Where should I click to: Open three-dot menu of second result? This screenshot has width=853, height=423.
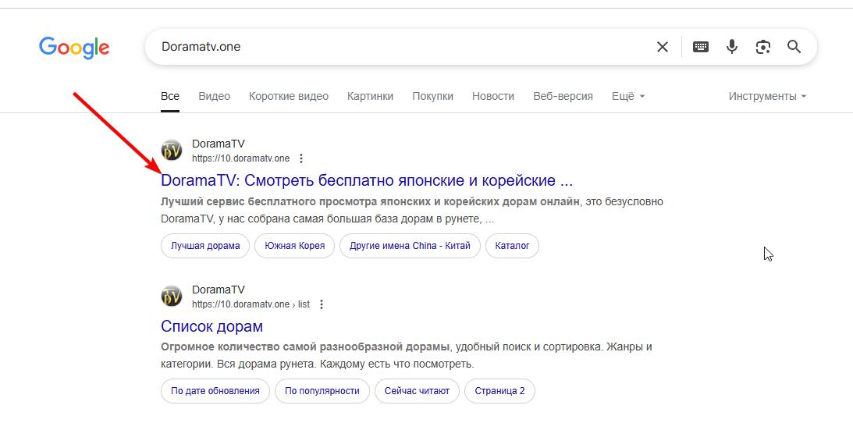click(x=322, y=304)
